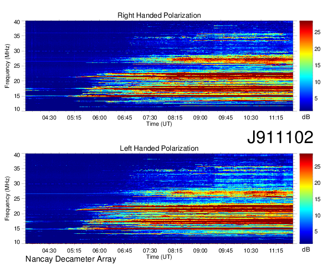The width and height of the screenshot is (326, 265).
Task: Click 25 dB tick on Right Handed color bar
Action: (317, 32)
